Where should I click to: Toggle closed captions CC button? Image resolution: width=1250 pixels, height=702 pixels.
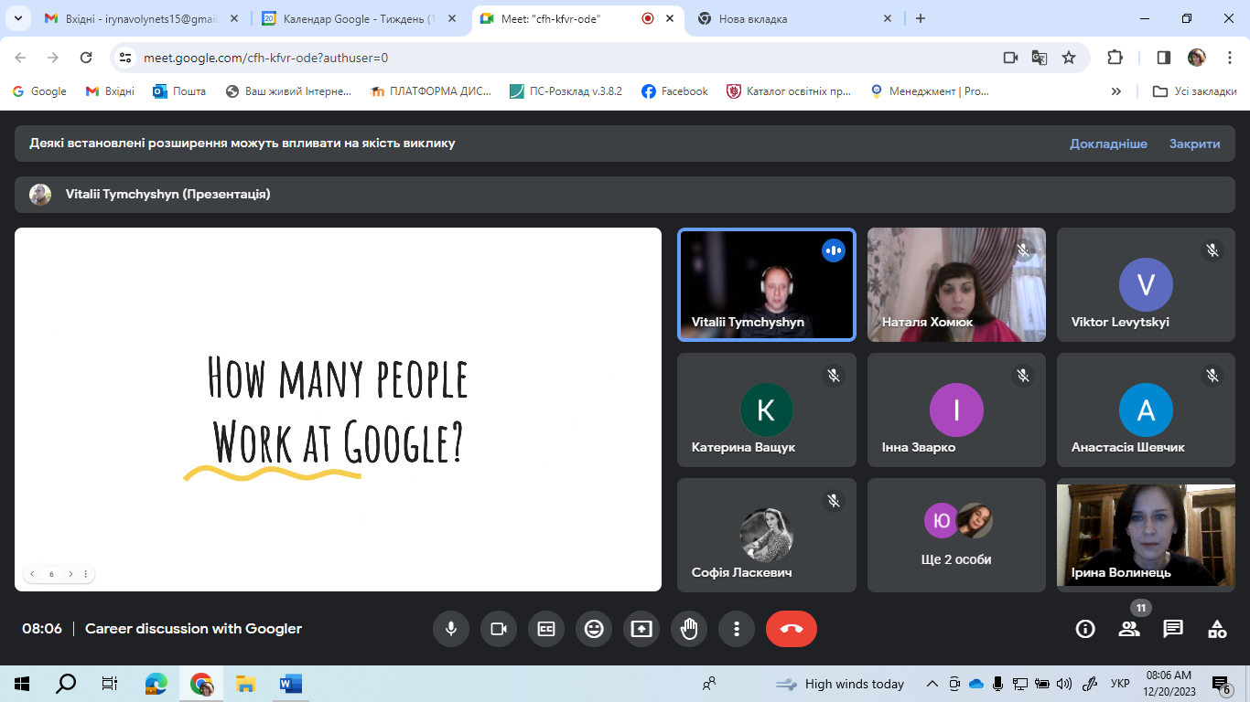[546, 629]
